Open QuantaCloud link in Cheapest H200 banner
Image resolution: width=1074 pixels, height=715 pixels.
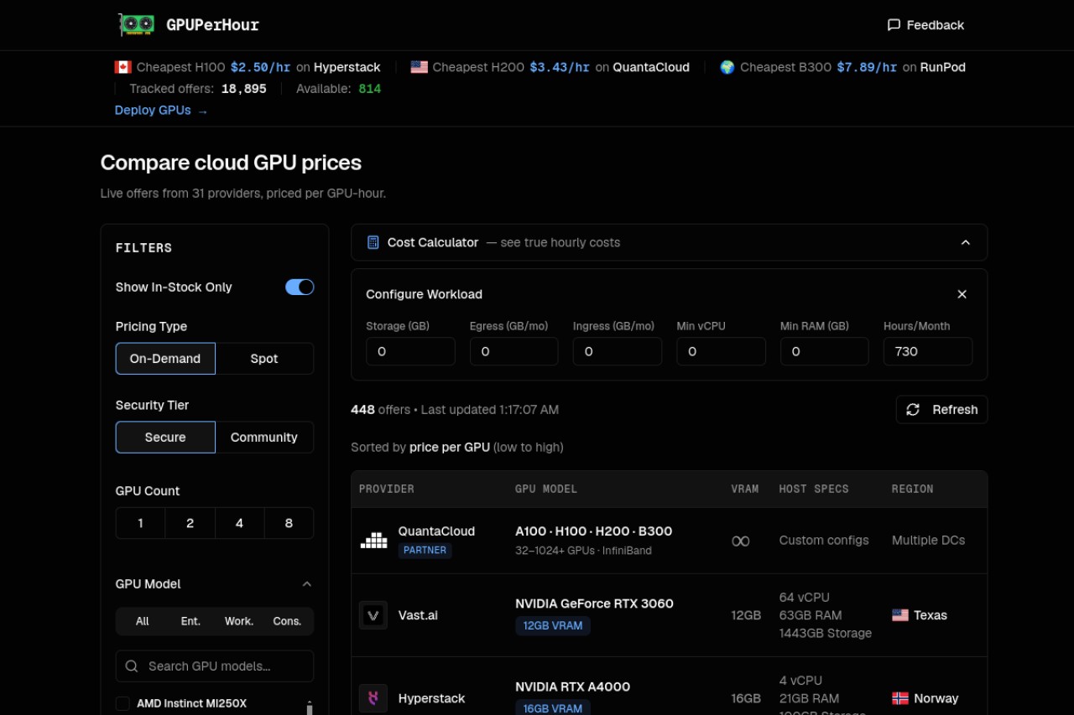[x=651, y=67]
